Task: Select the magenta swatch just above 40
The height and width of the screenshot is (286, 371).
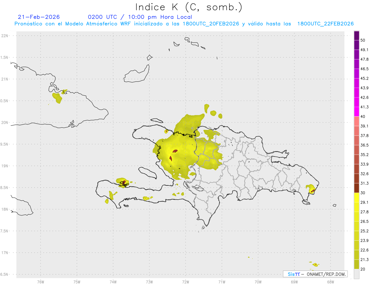Action: [x=356, y=112]
